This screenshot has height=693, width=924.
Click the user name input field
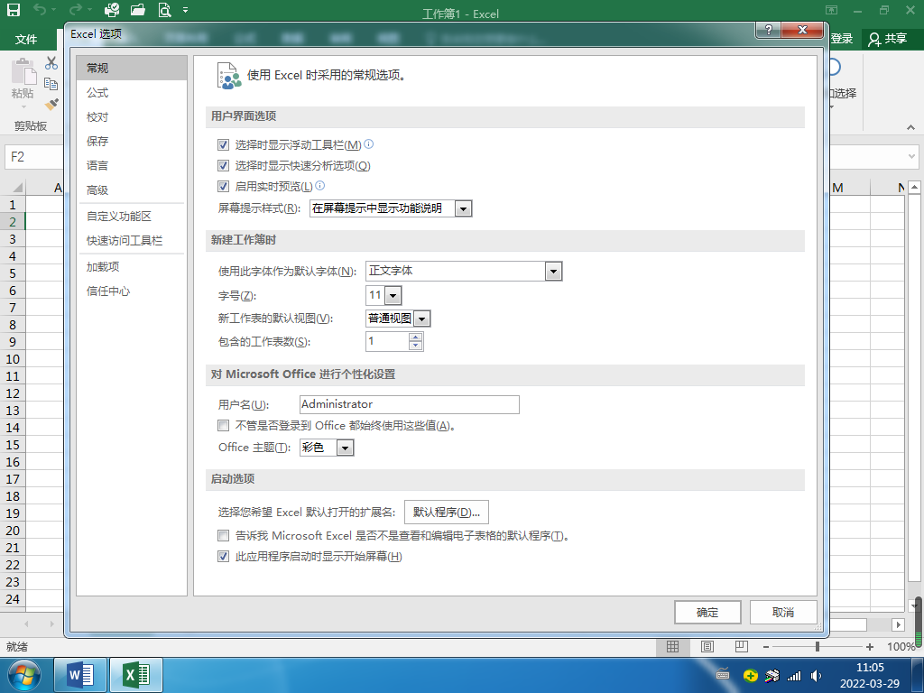pos(410,404)
